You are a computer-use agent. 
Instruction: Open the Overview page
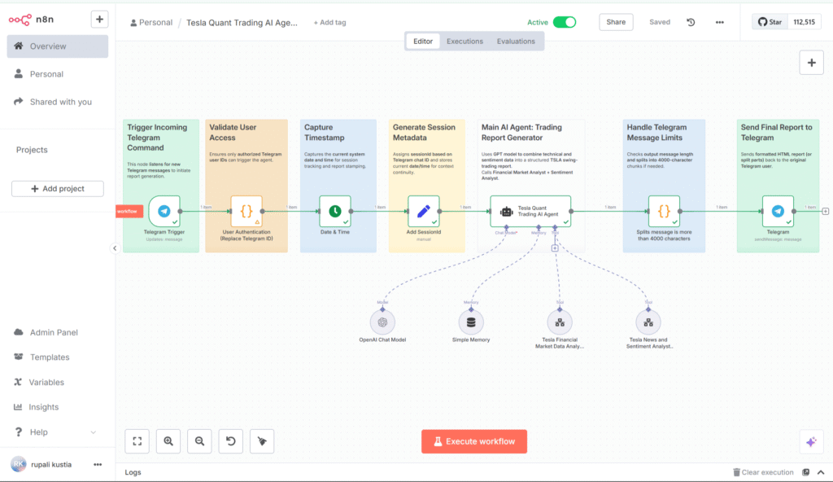pyautogui.click(x=58, y=46)
